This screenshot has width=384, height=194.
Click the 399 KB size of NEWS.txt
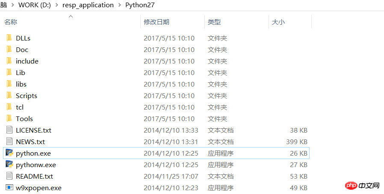[x=297, y=142]
